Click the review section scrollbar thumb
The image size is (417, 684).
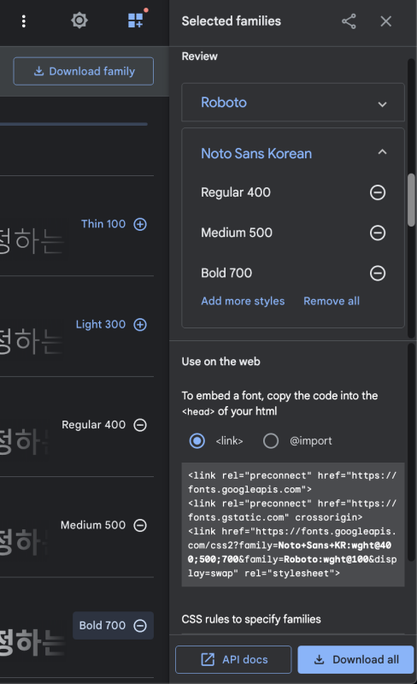tap(411, 200)
